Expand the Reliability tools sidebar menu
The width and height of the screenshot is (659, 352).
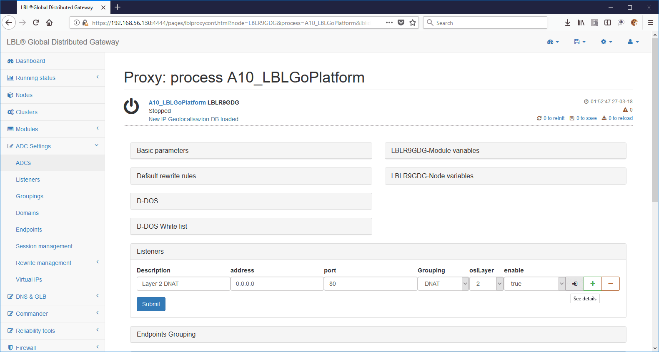tap(53, 331)
